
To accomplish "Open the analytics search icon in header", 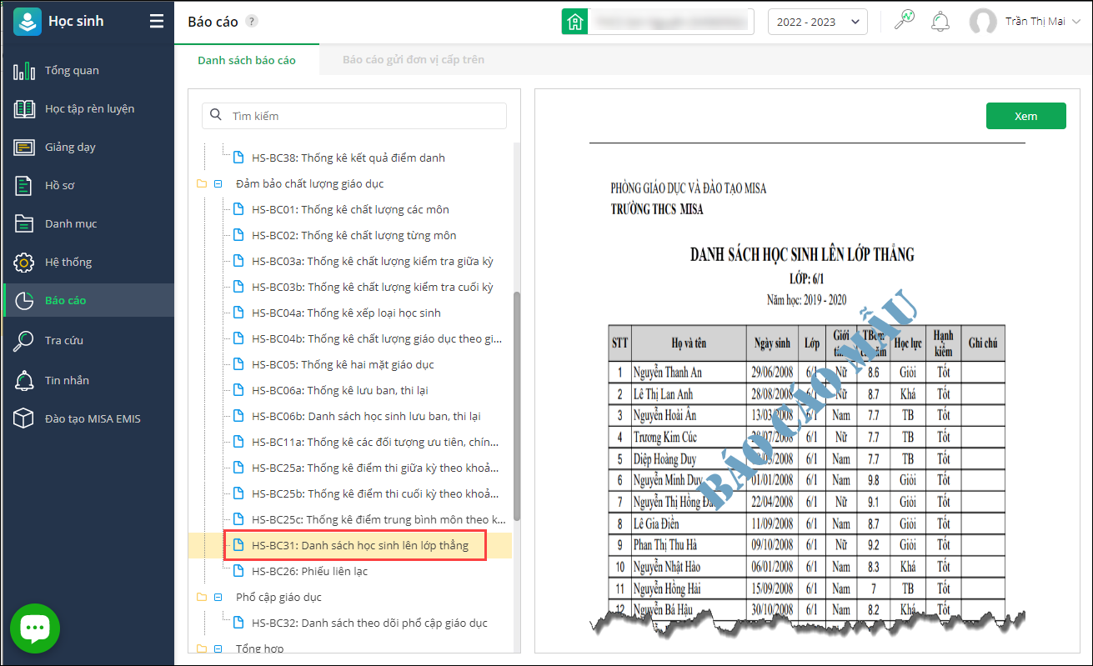I will (904, 21).
